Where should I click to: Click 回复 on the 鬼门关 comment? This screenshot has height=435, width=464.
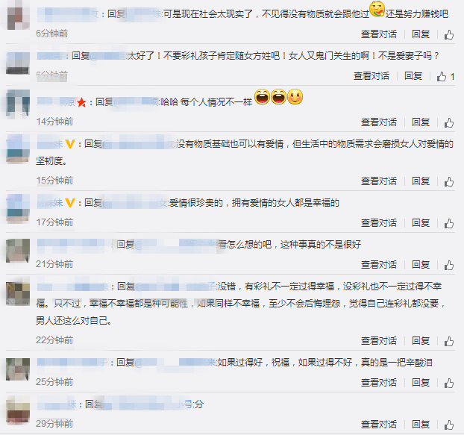click(413, 76)
